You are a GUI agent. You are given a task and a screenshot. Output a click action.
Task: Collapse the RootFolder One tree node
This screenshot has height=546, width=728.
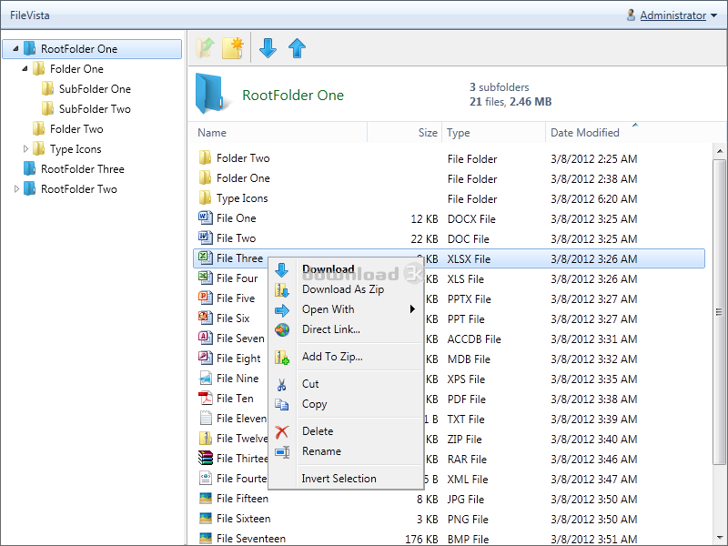coord(15,48)
